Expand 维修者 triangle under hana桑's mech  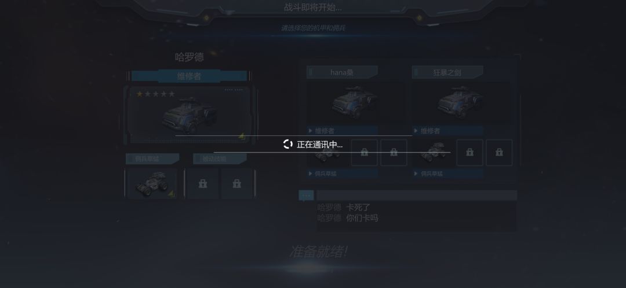coord(311,131)
